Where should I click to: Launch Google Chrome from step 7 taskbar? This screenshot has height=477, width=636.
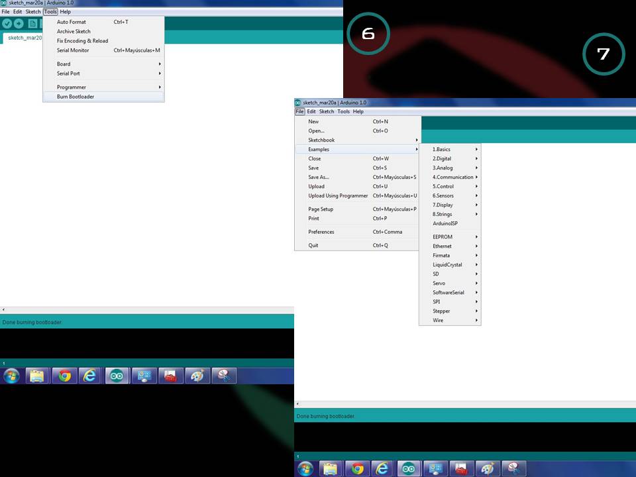(x=357, y=469)
